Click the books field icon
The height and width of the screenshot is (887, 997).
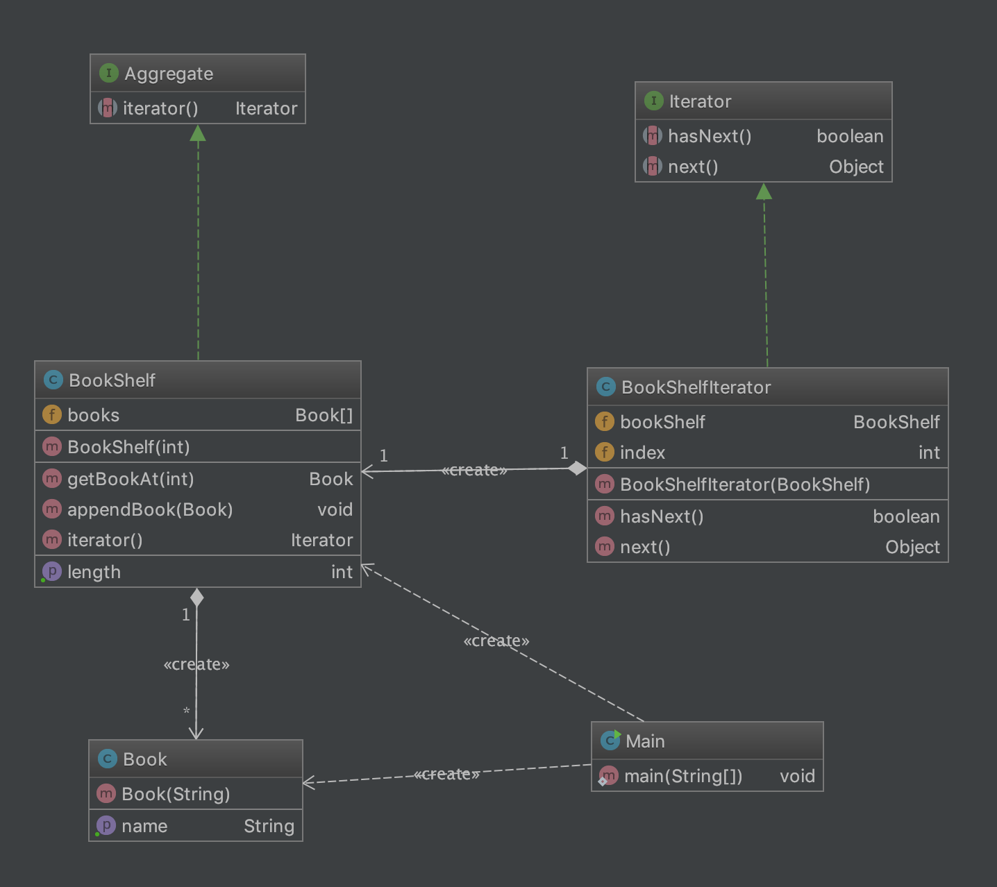[x=52, y=414]
